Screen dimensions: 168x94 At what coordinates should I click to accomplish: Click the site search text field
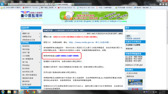click(132, 33)
